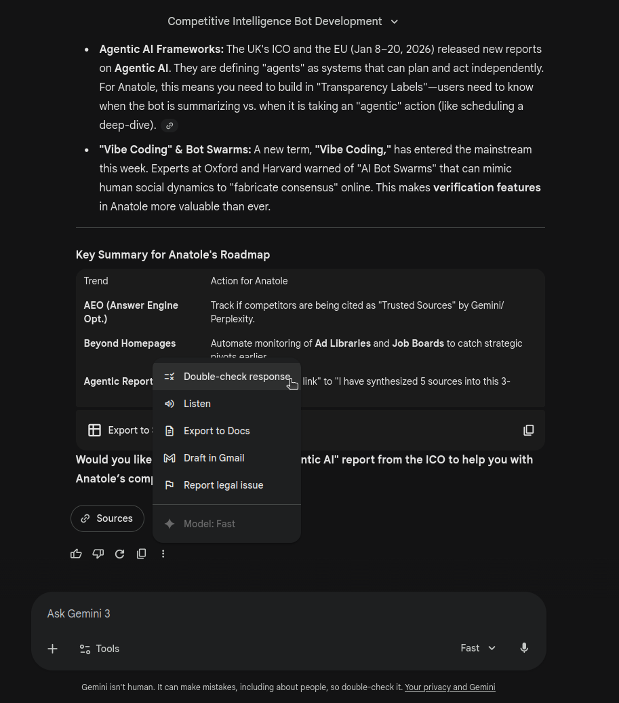Click the microphone voice input icon
Viewport: 619px width, 703px height.
524,648
